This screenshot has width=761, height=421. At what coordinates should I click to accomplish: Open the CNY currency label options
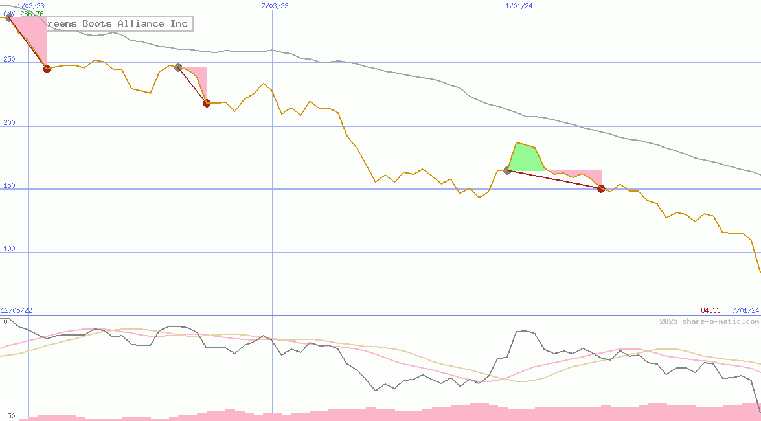coord(8,11)
